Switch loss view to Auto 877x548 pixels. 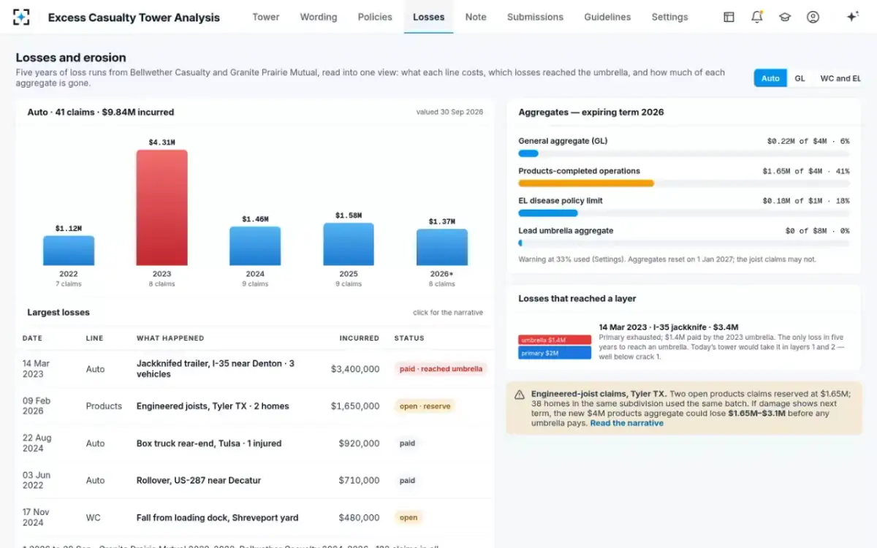tap(770, 78)
